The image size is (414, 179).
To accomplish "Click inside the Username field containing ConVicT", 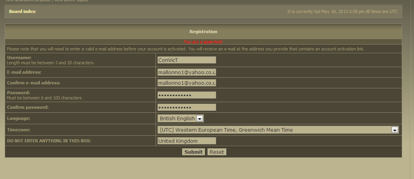I will click(186, 60).
